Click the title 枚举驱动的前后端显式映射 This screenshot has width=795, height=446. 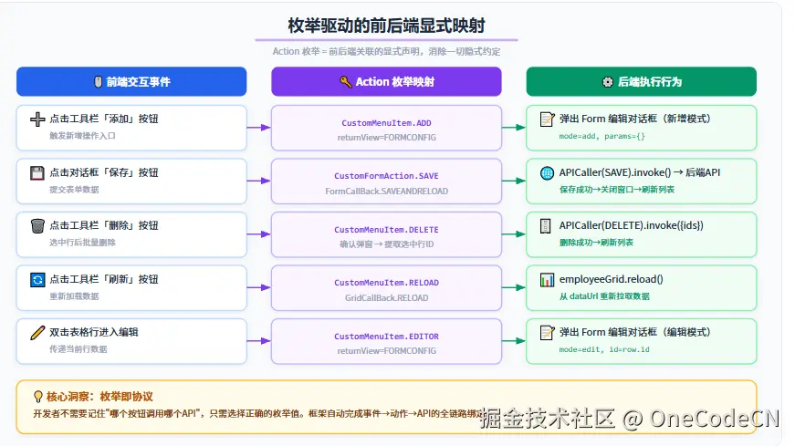386,25
